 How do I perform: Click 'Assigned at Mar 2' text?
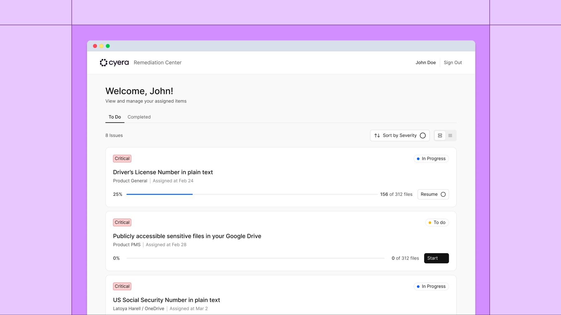click(189, 309)
